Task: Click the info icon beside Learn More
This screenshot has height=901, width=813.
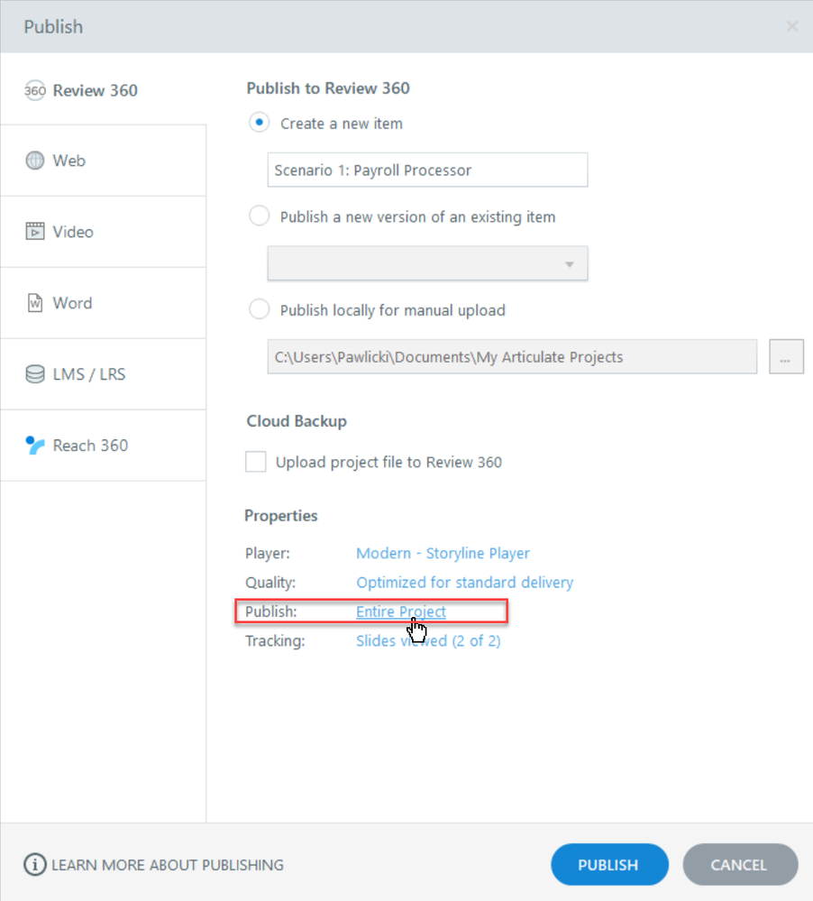Action: click(x=35, y=864)
